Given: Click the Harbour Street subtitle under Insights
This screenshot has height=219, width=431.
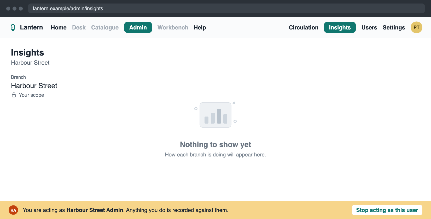Looking at the screenshot, I should pyautogui.click(x=30, y=63).
